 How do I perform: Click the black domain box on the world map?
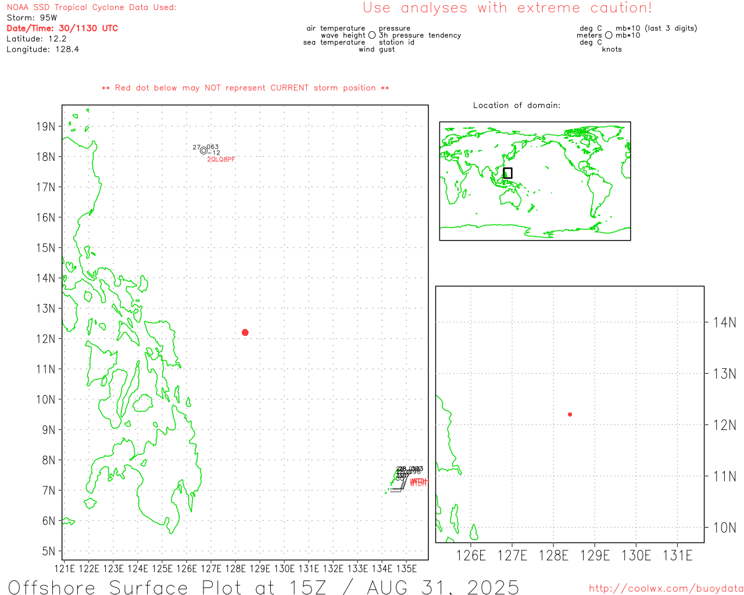(x=507, y=173)
